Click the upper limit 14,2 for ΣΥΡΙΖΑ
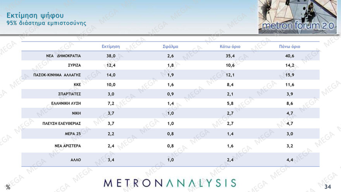The image size is (341, 192). 290,65
